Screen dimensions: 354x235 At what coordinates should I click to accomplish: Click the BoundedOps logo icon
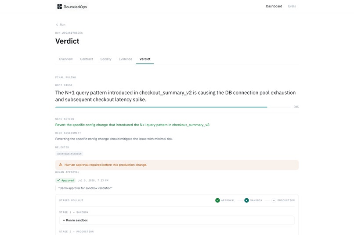[60, 7]
